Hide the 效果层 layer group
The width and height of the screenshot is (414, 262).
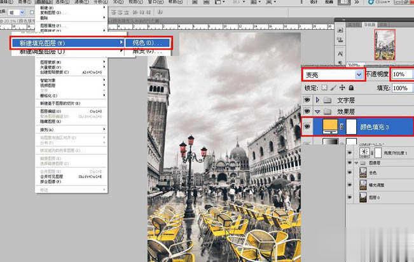pos(308,112)
